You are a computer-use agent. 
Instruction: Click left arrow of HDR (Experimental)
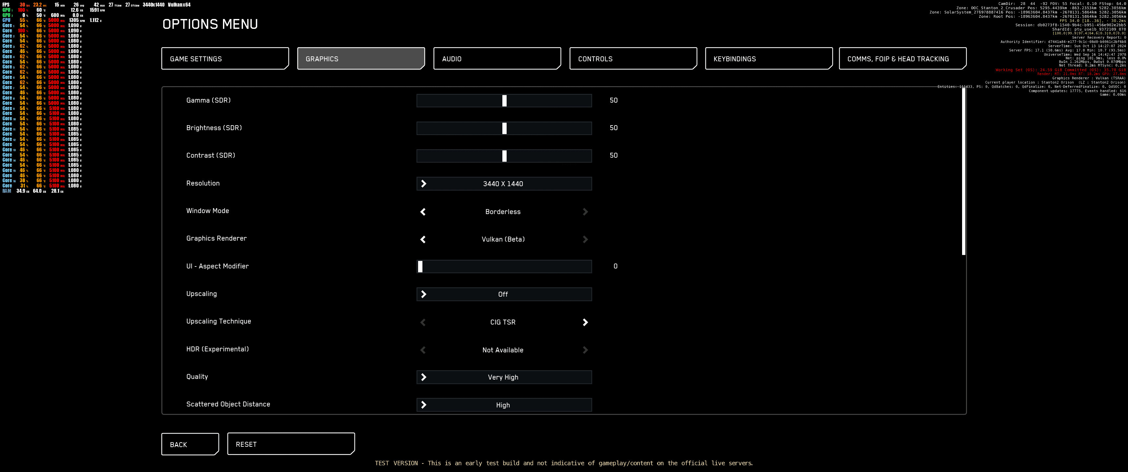tap(423, 350)
